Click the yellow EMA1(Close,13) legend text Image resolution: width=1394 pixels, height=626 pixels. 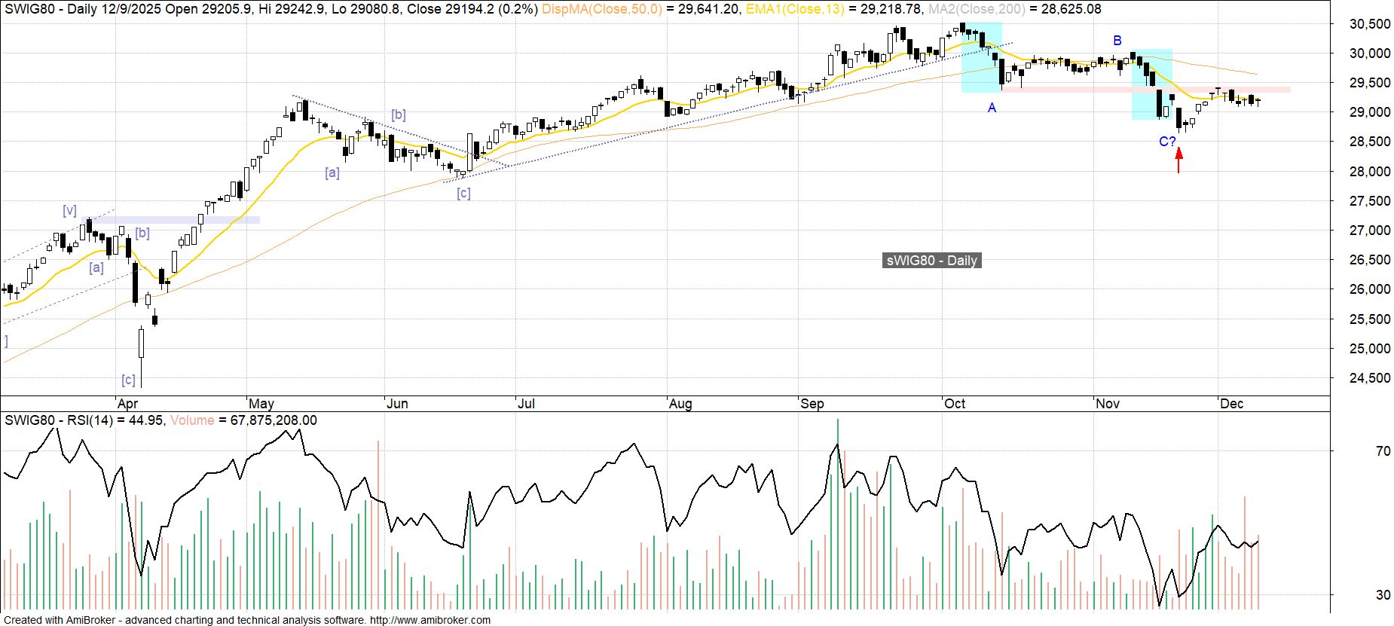click(795, 9)
